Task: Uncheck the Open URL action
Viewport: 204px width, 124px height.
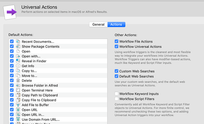Action: (12, 110)
